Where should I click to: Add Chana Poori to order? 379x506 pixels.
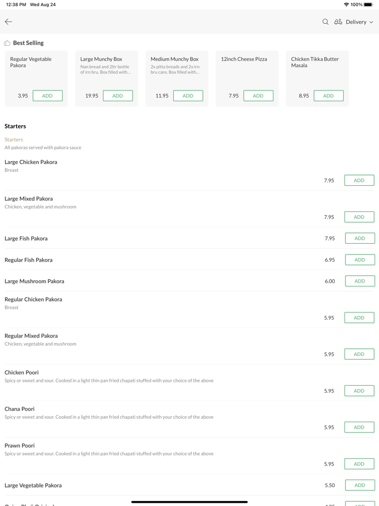pos(359,427)
